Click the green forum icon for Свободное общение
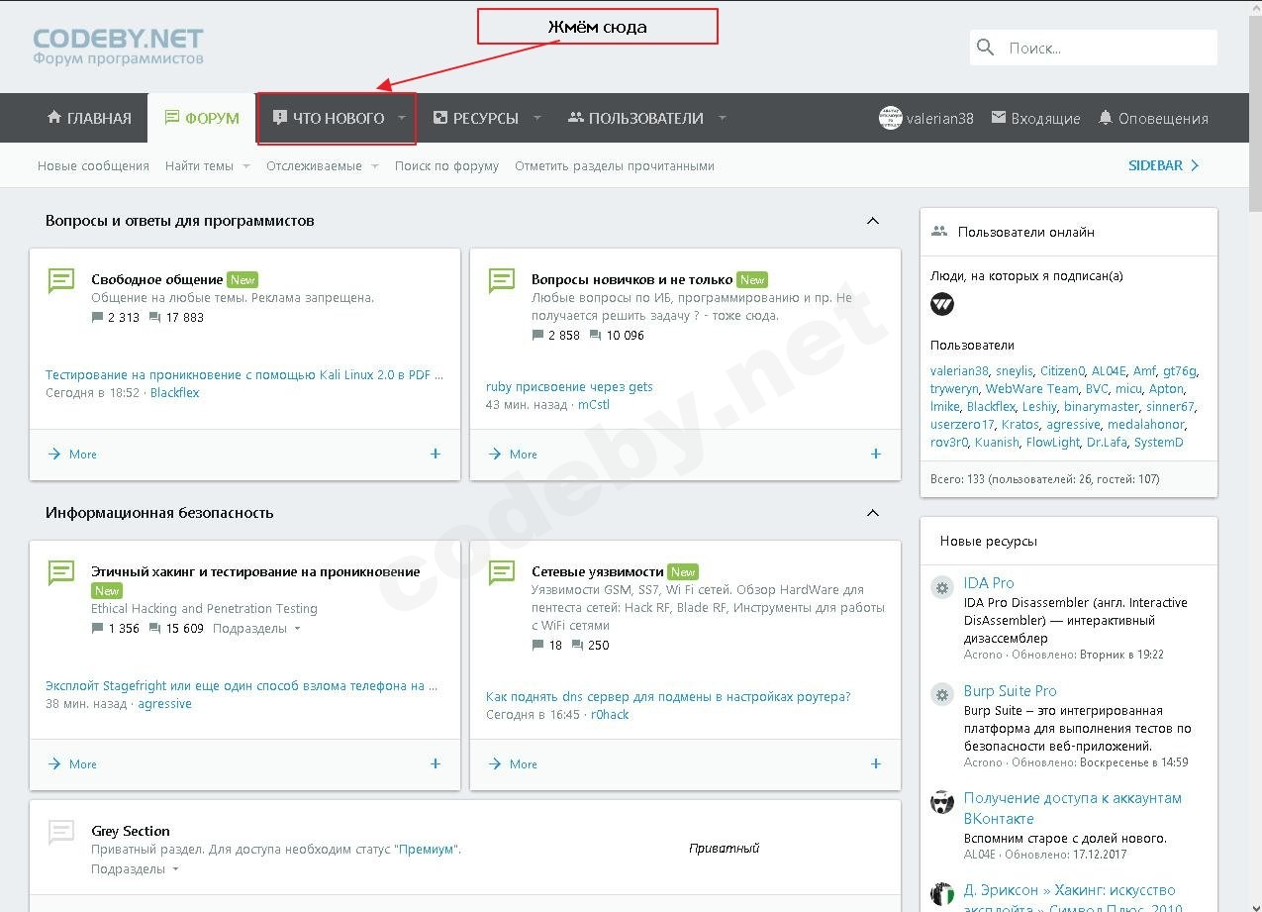1262x912 pixels. point(61,281)
